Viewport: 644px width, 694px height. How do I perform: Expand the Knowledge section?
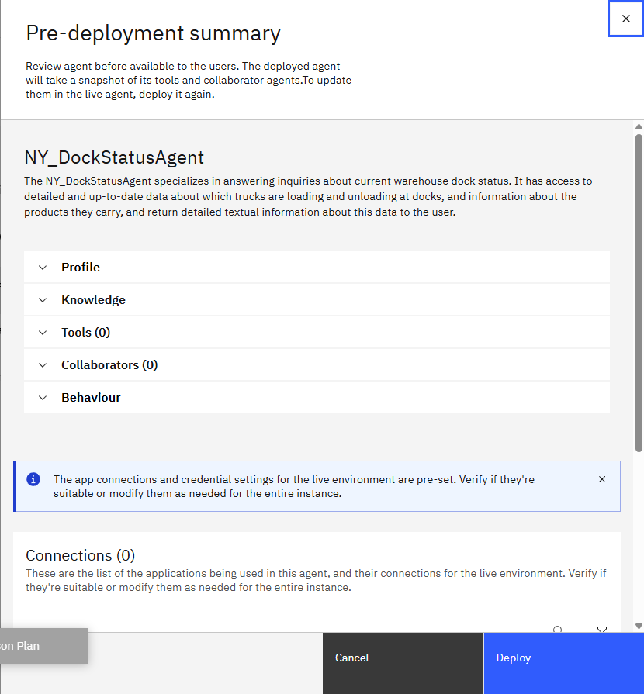click(317, 299)
